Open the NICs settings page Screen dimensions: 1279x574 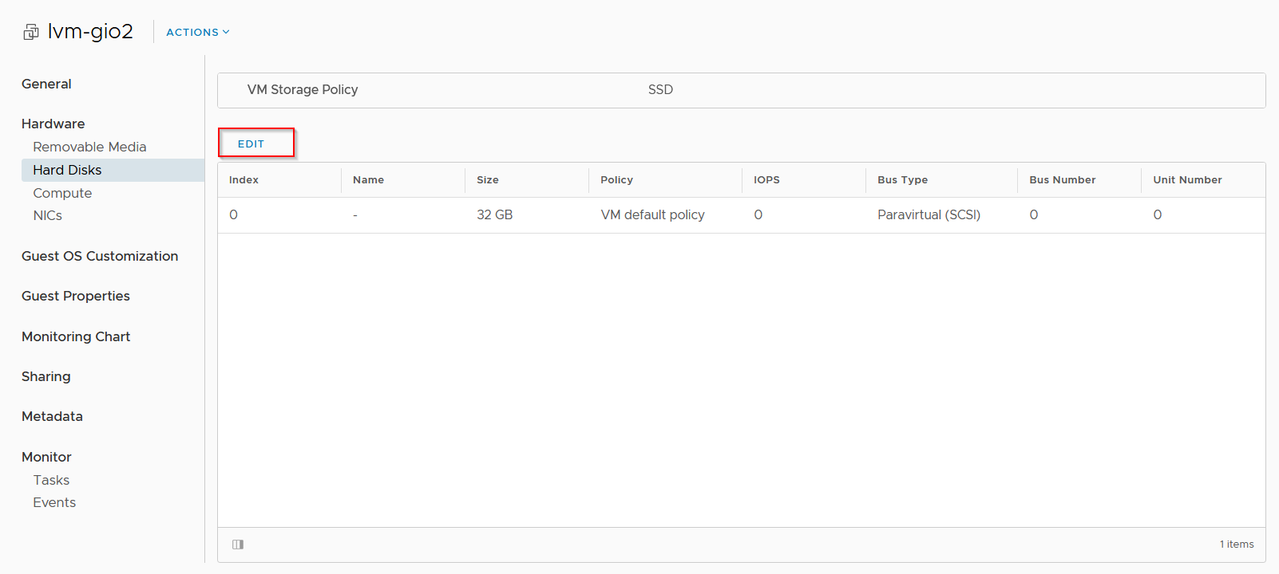[x=47, y=215]
